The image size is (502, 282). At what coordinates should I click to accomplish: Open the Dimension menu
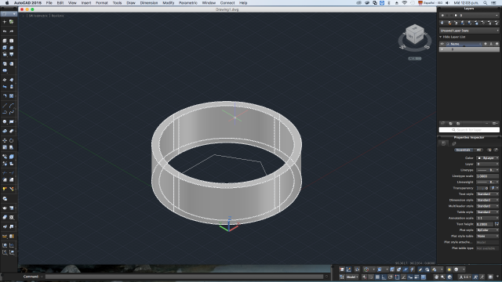149,3
